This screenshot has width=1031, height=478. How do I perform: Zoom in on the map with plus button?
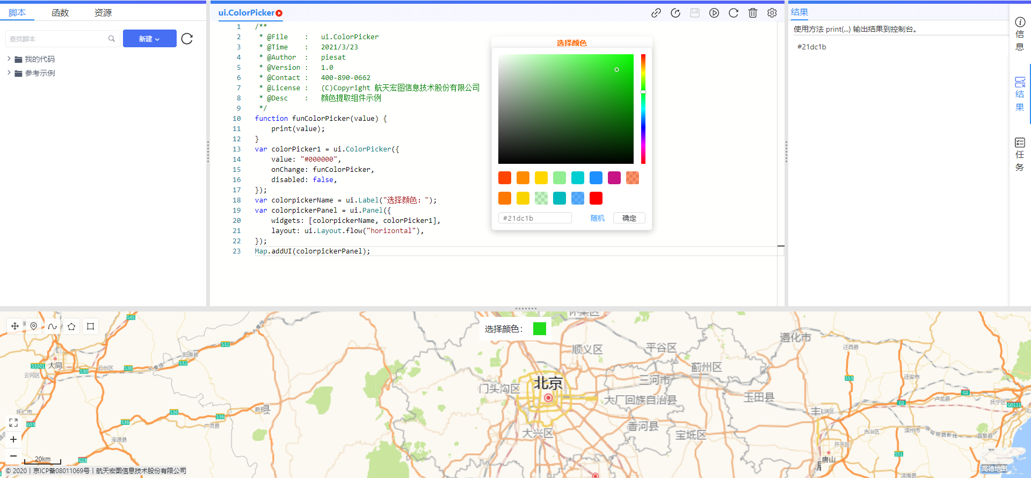click(x=13, y=439)
